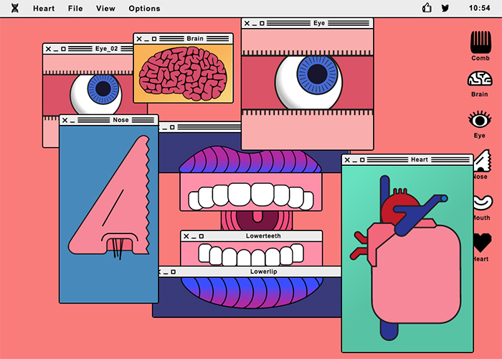Select the Brain window title bar
This screenshot has height=359, width=502.
click(x=194, y=38)
